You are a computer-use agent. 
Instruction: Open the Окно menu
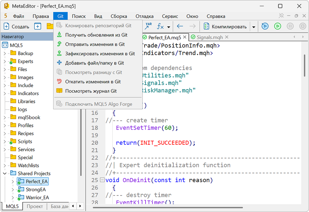click(192, 16)
